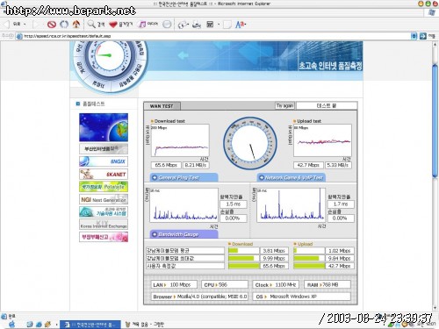This screenshot has height=329, width=439.
Task: Open the Network Game & VoIP Test section
Action: 291,177
